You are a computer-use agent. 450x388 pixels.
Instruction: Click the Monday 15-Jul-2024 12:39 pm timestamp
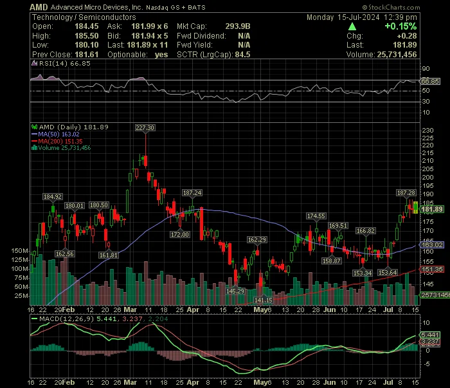pos(361,17)
